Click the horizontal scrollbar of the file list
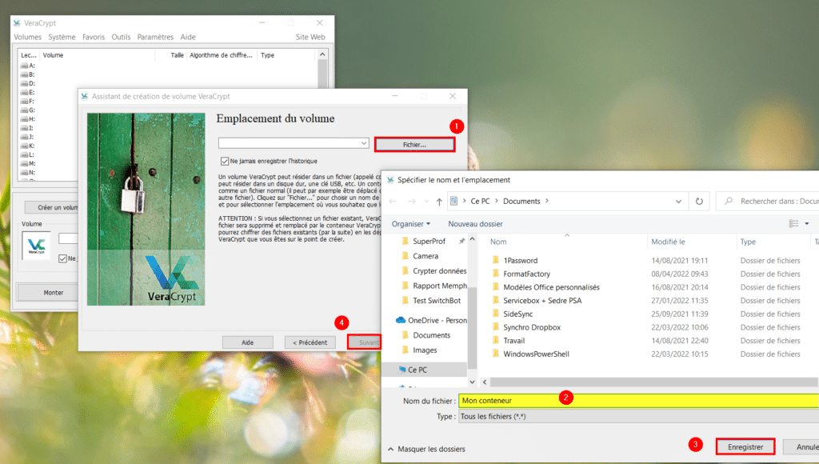This screenshot has height=464, width=819. click(x=653, y=382)
